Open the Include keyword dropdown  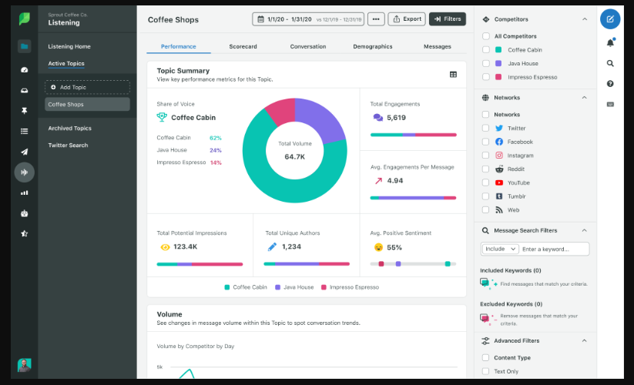click(500, 249)
